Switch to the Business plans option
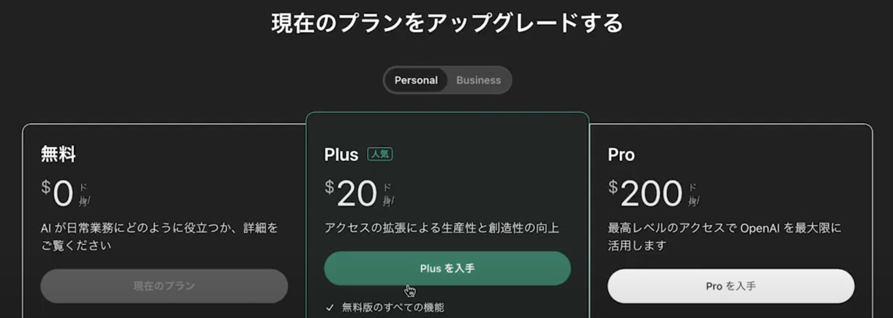The image size is (893, 318). (x=478, y=80)
